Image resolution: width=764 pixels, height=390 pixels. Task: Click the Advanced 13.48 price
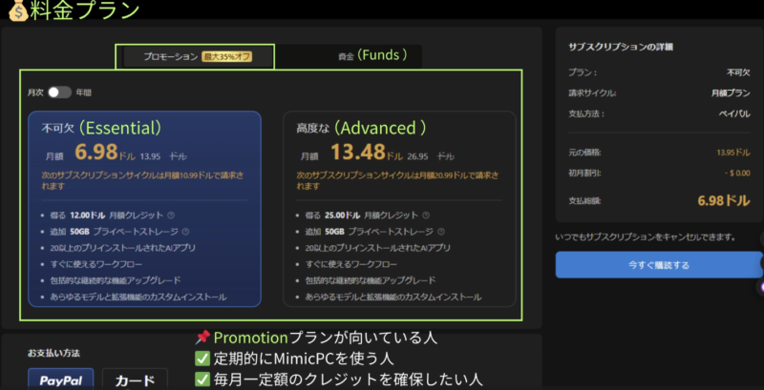(x=358, y=152)
